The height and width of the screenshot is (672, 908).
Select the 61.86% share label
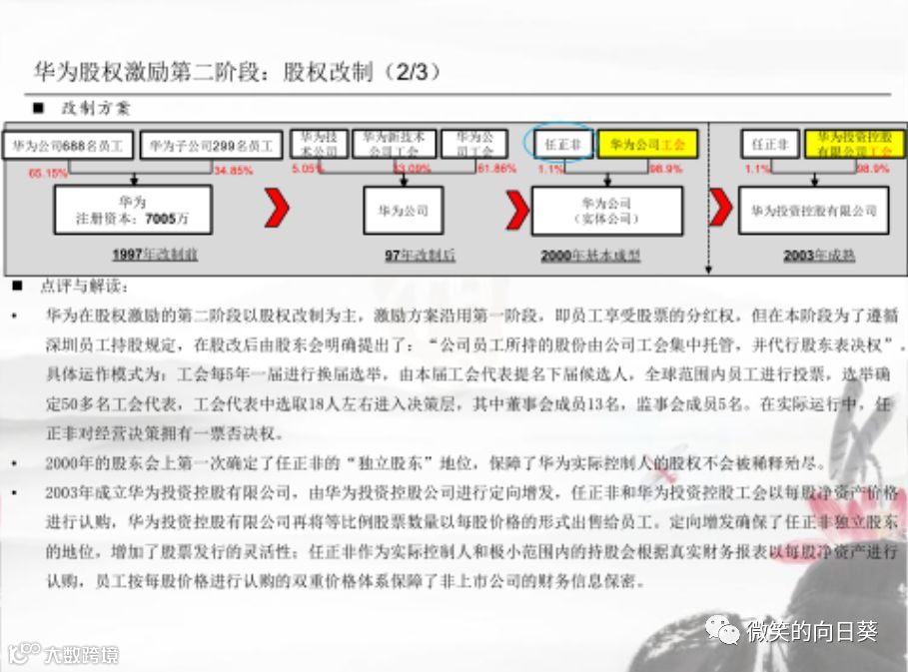(x=496, y=168)
